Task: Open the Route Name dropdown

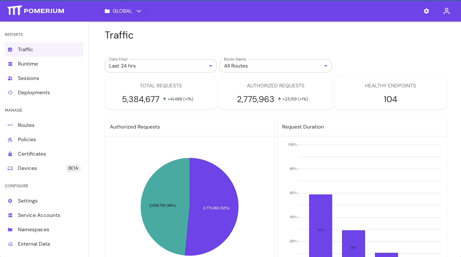Action: 325,66
